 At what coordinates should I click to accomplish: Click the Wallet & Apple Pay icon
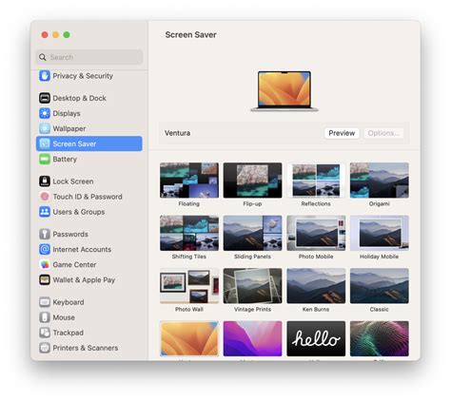[45, 279]
